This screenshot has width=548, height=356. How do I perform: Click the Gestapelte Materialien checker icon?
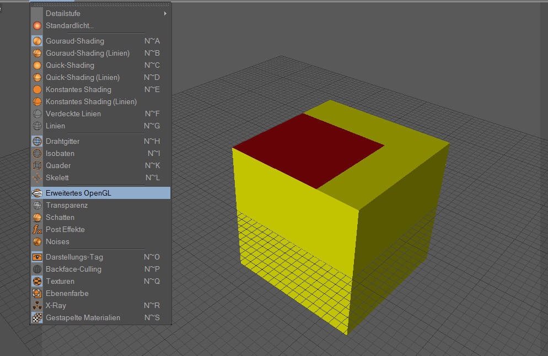pyautogui.click(x=37, y=317)
